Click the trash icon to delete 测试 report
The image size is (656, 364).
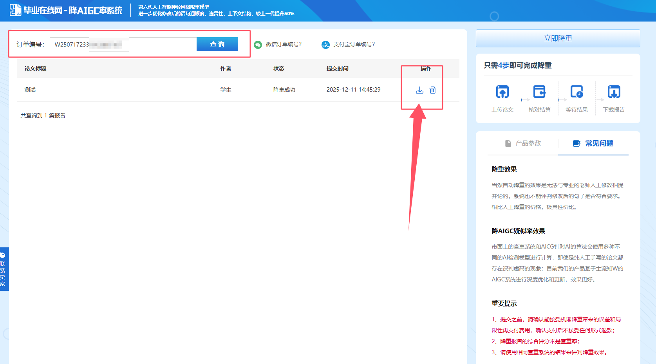pyautogui.click(x=432, y=90)
